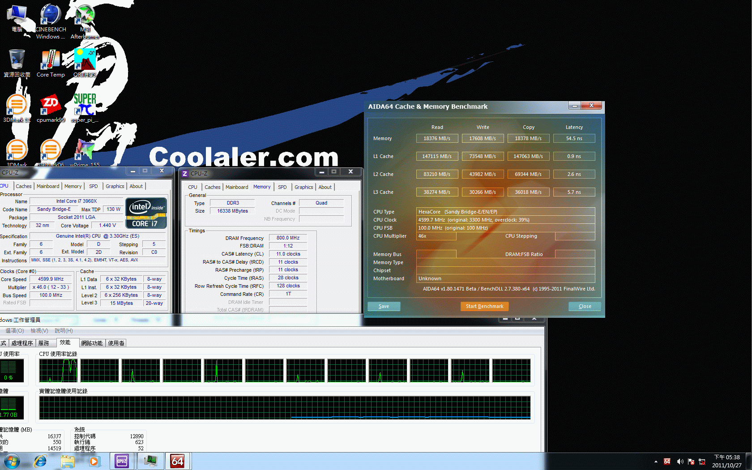Image resolution: width=752 pixels, height=470 pixels.
Task: Click DRAM Frequency value 800.0 MHz in CPU-Z
Action: pos(288,238)
